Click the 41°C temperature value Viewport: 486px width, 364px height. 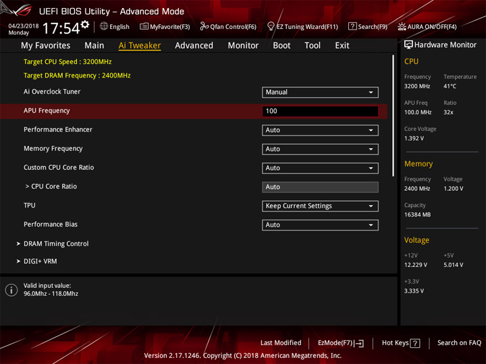tap(450, 86)
